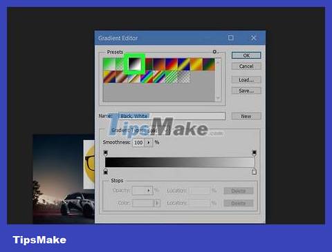Screen dimensions: 332x252
Task: Click the Smoothness value field
Action: click(x=138, y=142)
